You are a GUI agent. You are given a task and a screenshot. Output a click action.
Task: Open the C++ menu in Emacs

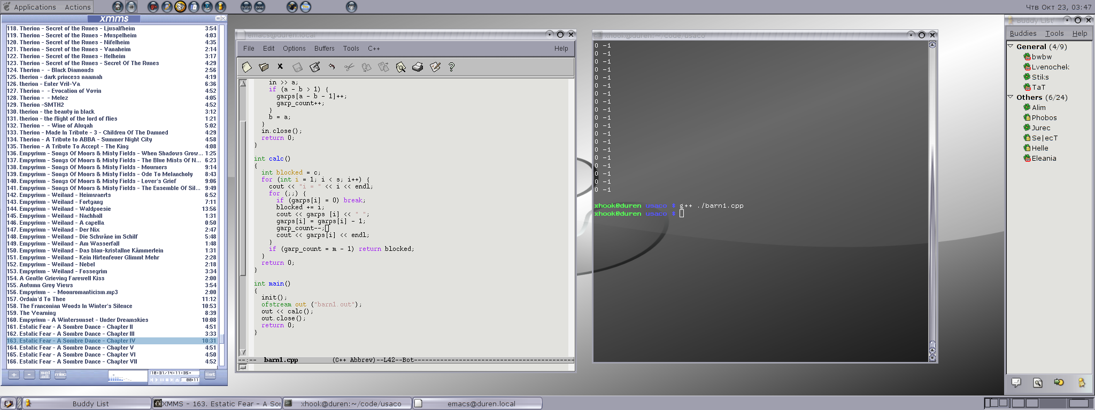[x=374, y=49]
